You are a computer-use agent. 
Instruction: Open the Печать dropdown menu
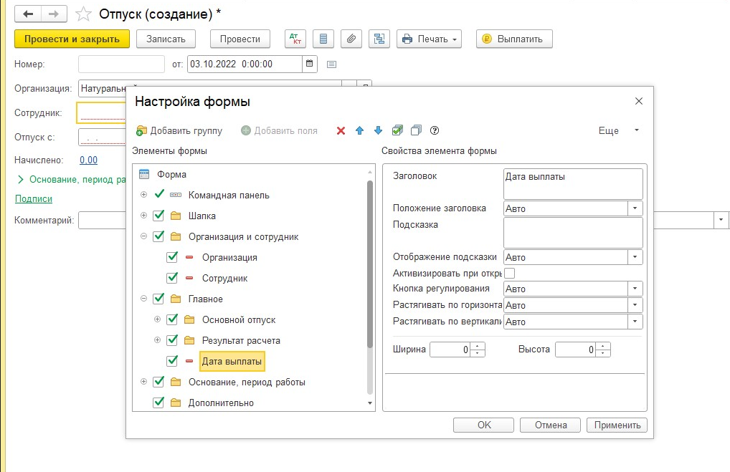coord(430,39)
